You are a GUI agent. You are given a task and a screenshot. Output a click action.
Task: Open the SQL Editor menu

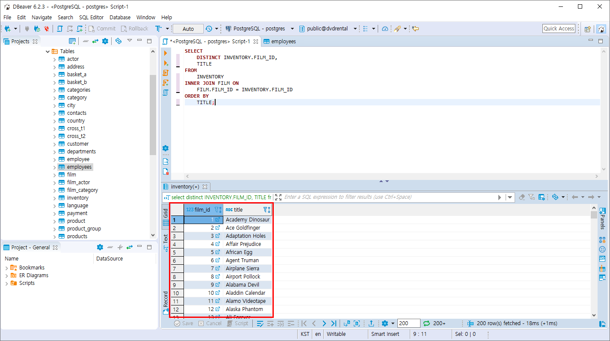point(91,17)
